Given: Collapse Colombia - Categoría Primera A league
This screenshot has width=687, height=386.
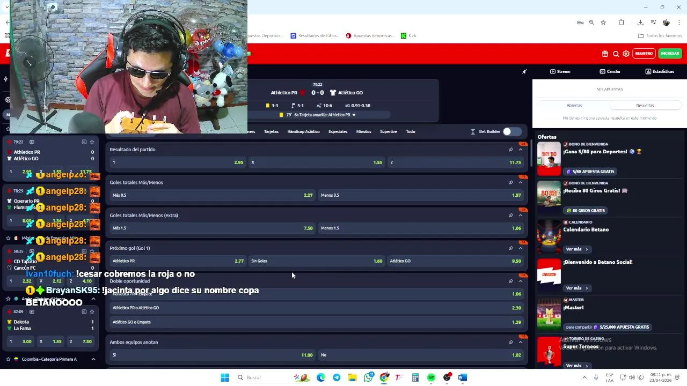Looking at the screenshot, I should [93, 359].
